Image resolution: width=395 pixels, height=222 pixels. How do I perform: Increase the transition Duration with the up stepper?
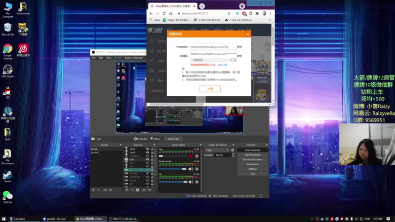[x=233, y=154]
